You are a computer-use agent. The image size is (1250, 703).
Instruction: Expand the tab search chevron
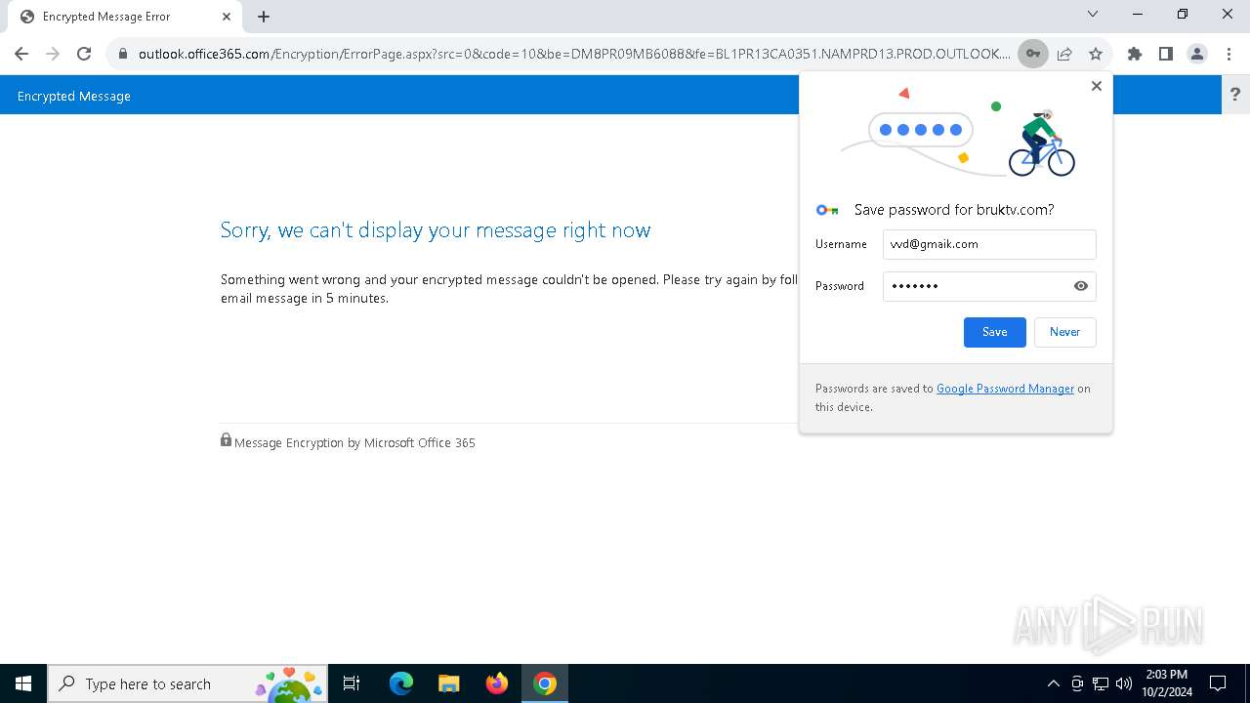coord(1093,14)
